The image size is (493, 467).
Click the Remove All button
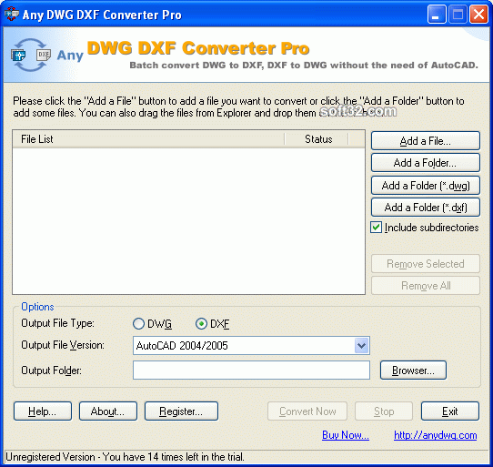coord(426,286)
